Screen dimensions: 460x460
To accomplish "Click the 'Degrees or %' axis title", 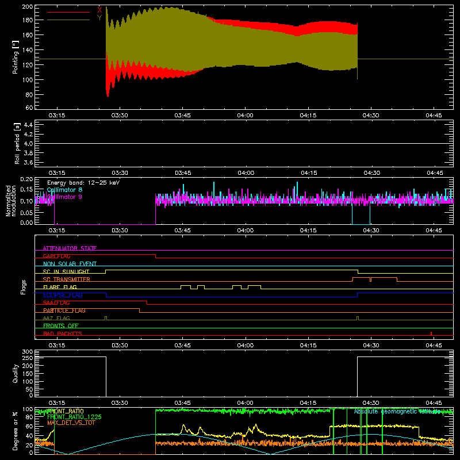I will click(x=16, y=431).
